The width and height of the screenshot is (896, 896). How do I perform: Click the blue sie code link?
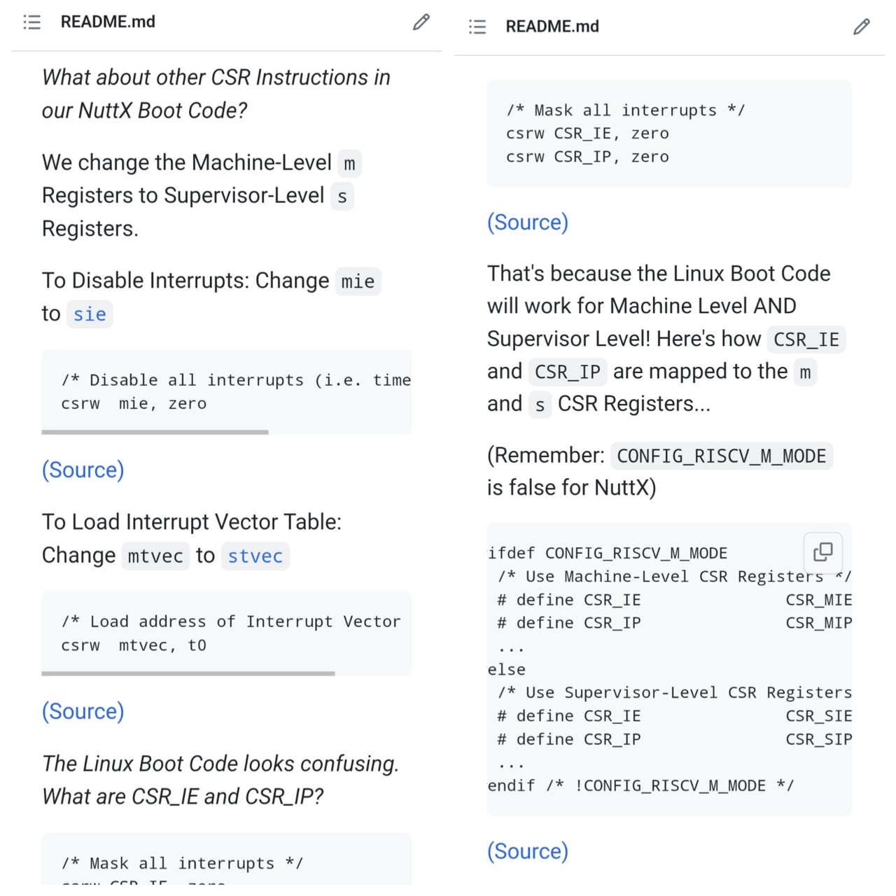[x=90, y=314]
